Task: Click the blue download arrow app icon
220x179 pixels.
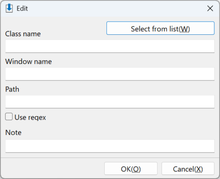Action: [9, 8]
